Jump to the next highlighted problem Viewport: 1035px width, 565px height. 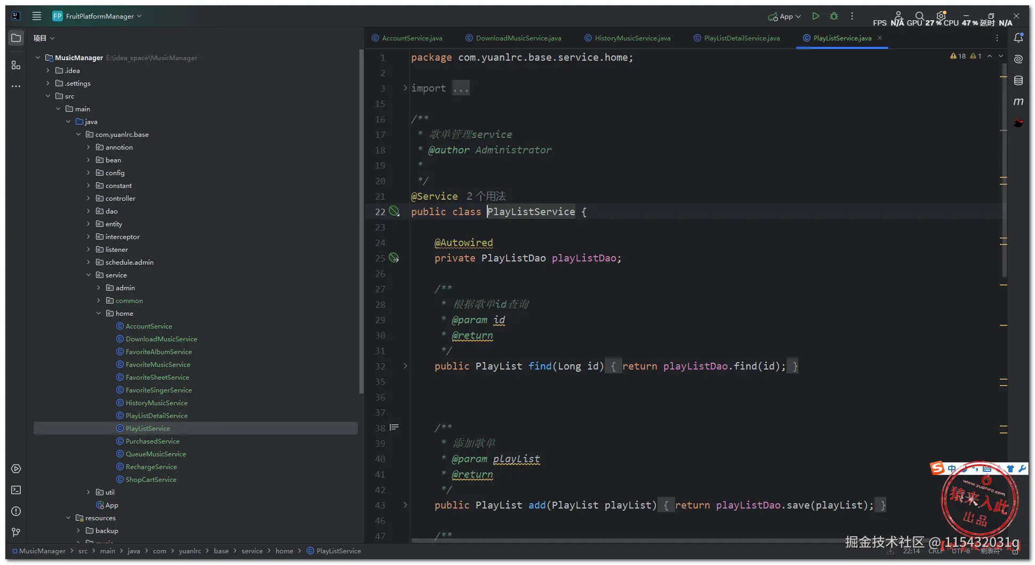[x=1001, y=56]
